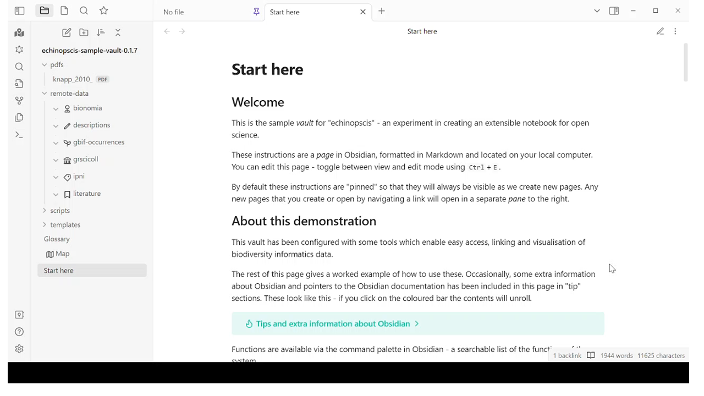Click the 1944 words count
704x396 pixels.
[x=617, y=355]
